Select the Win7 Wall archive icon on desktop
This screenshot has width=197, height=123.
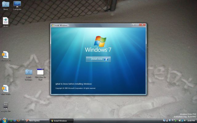tap(6, 90)
